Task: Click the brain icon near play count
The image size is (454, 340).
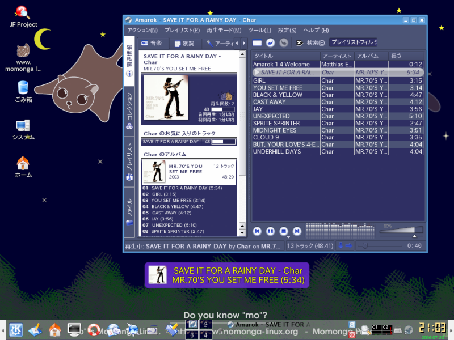Action: click(226, 96)
